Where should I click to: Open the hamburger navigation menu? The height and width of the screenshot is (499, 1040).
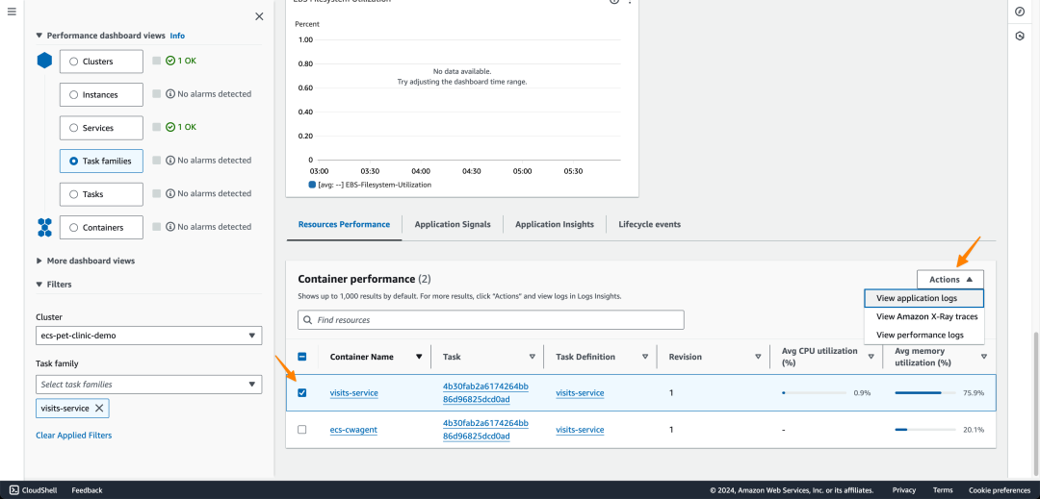point(12,12)
